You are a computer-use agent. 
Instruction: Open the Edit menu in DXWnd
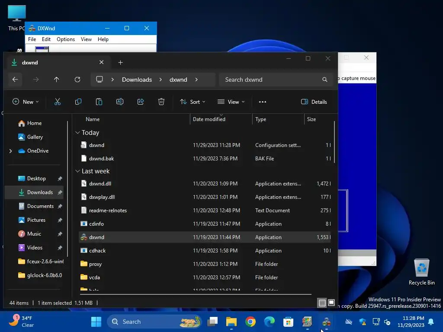click(46, 39)
